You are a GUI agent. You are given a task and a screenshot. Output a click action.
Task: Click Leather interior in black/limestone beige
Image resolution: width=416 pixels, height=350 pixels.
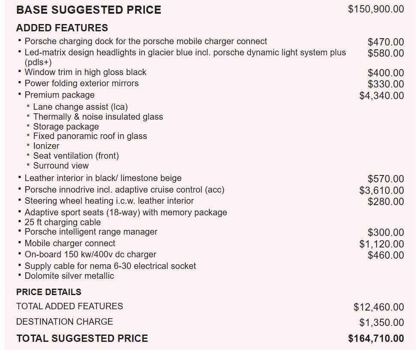(103, 178)
